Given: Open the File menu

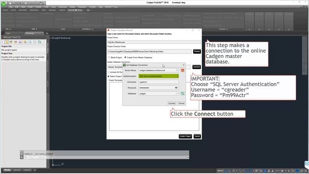Looking at the screenshot, I should click(x=11, y=7).
